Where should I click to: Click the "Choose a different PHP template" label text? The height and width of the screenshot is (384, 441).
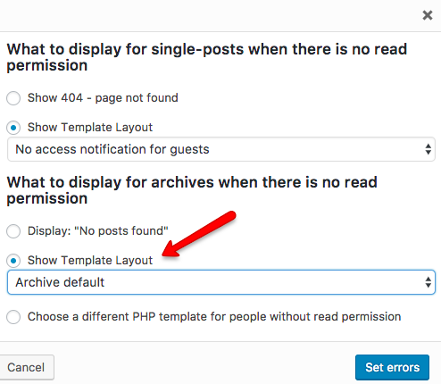pyautogui.click(x=214, y=317)
